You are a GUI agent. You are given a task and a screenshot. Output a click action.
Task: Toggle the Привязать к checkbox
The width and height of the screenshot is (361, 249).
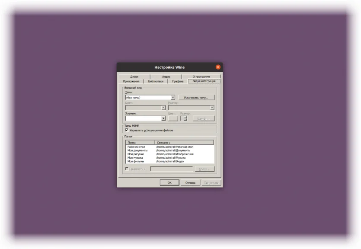(x=127, y=169)
